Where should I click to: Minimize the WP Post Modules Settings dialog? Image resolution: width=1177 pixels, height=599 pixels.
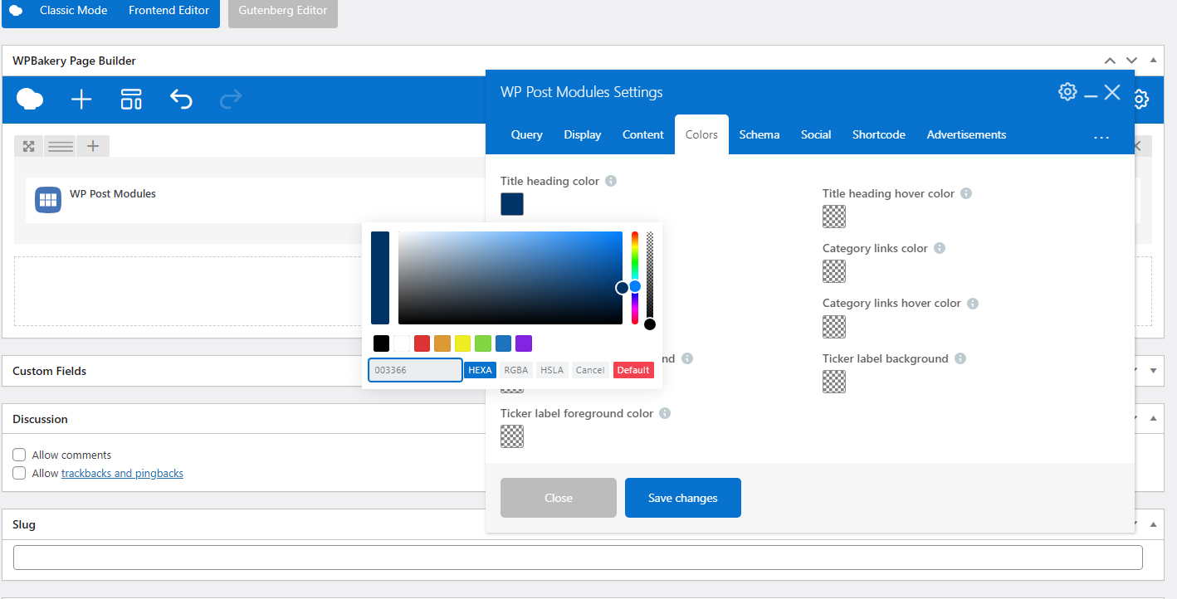click(x=1091, y=96)
